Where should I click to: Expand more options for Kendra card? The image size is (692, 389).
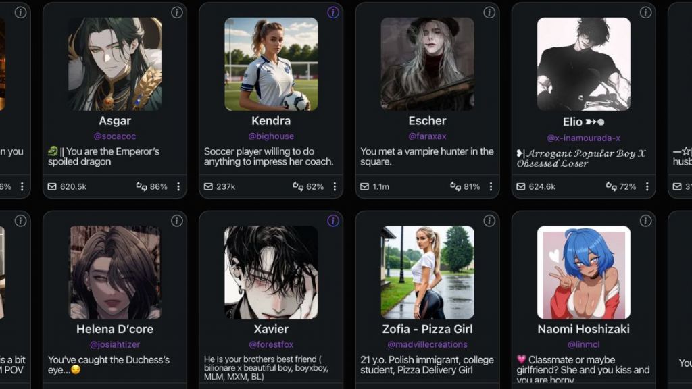point(335,186)
